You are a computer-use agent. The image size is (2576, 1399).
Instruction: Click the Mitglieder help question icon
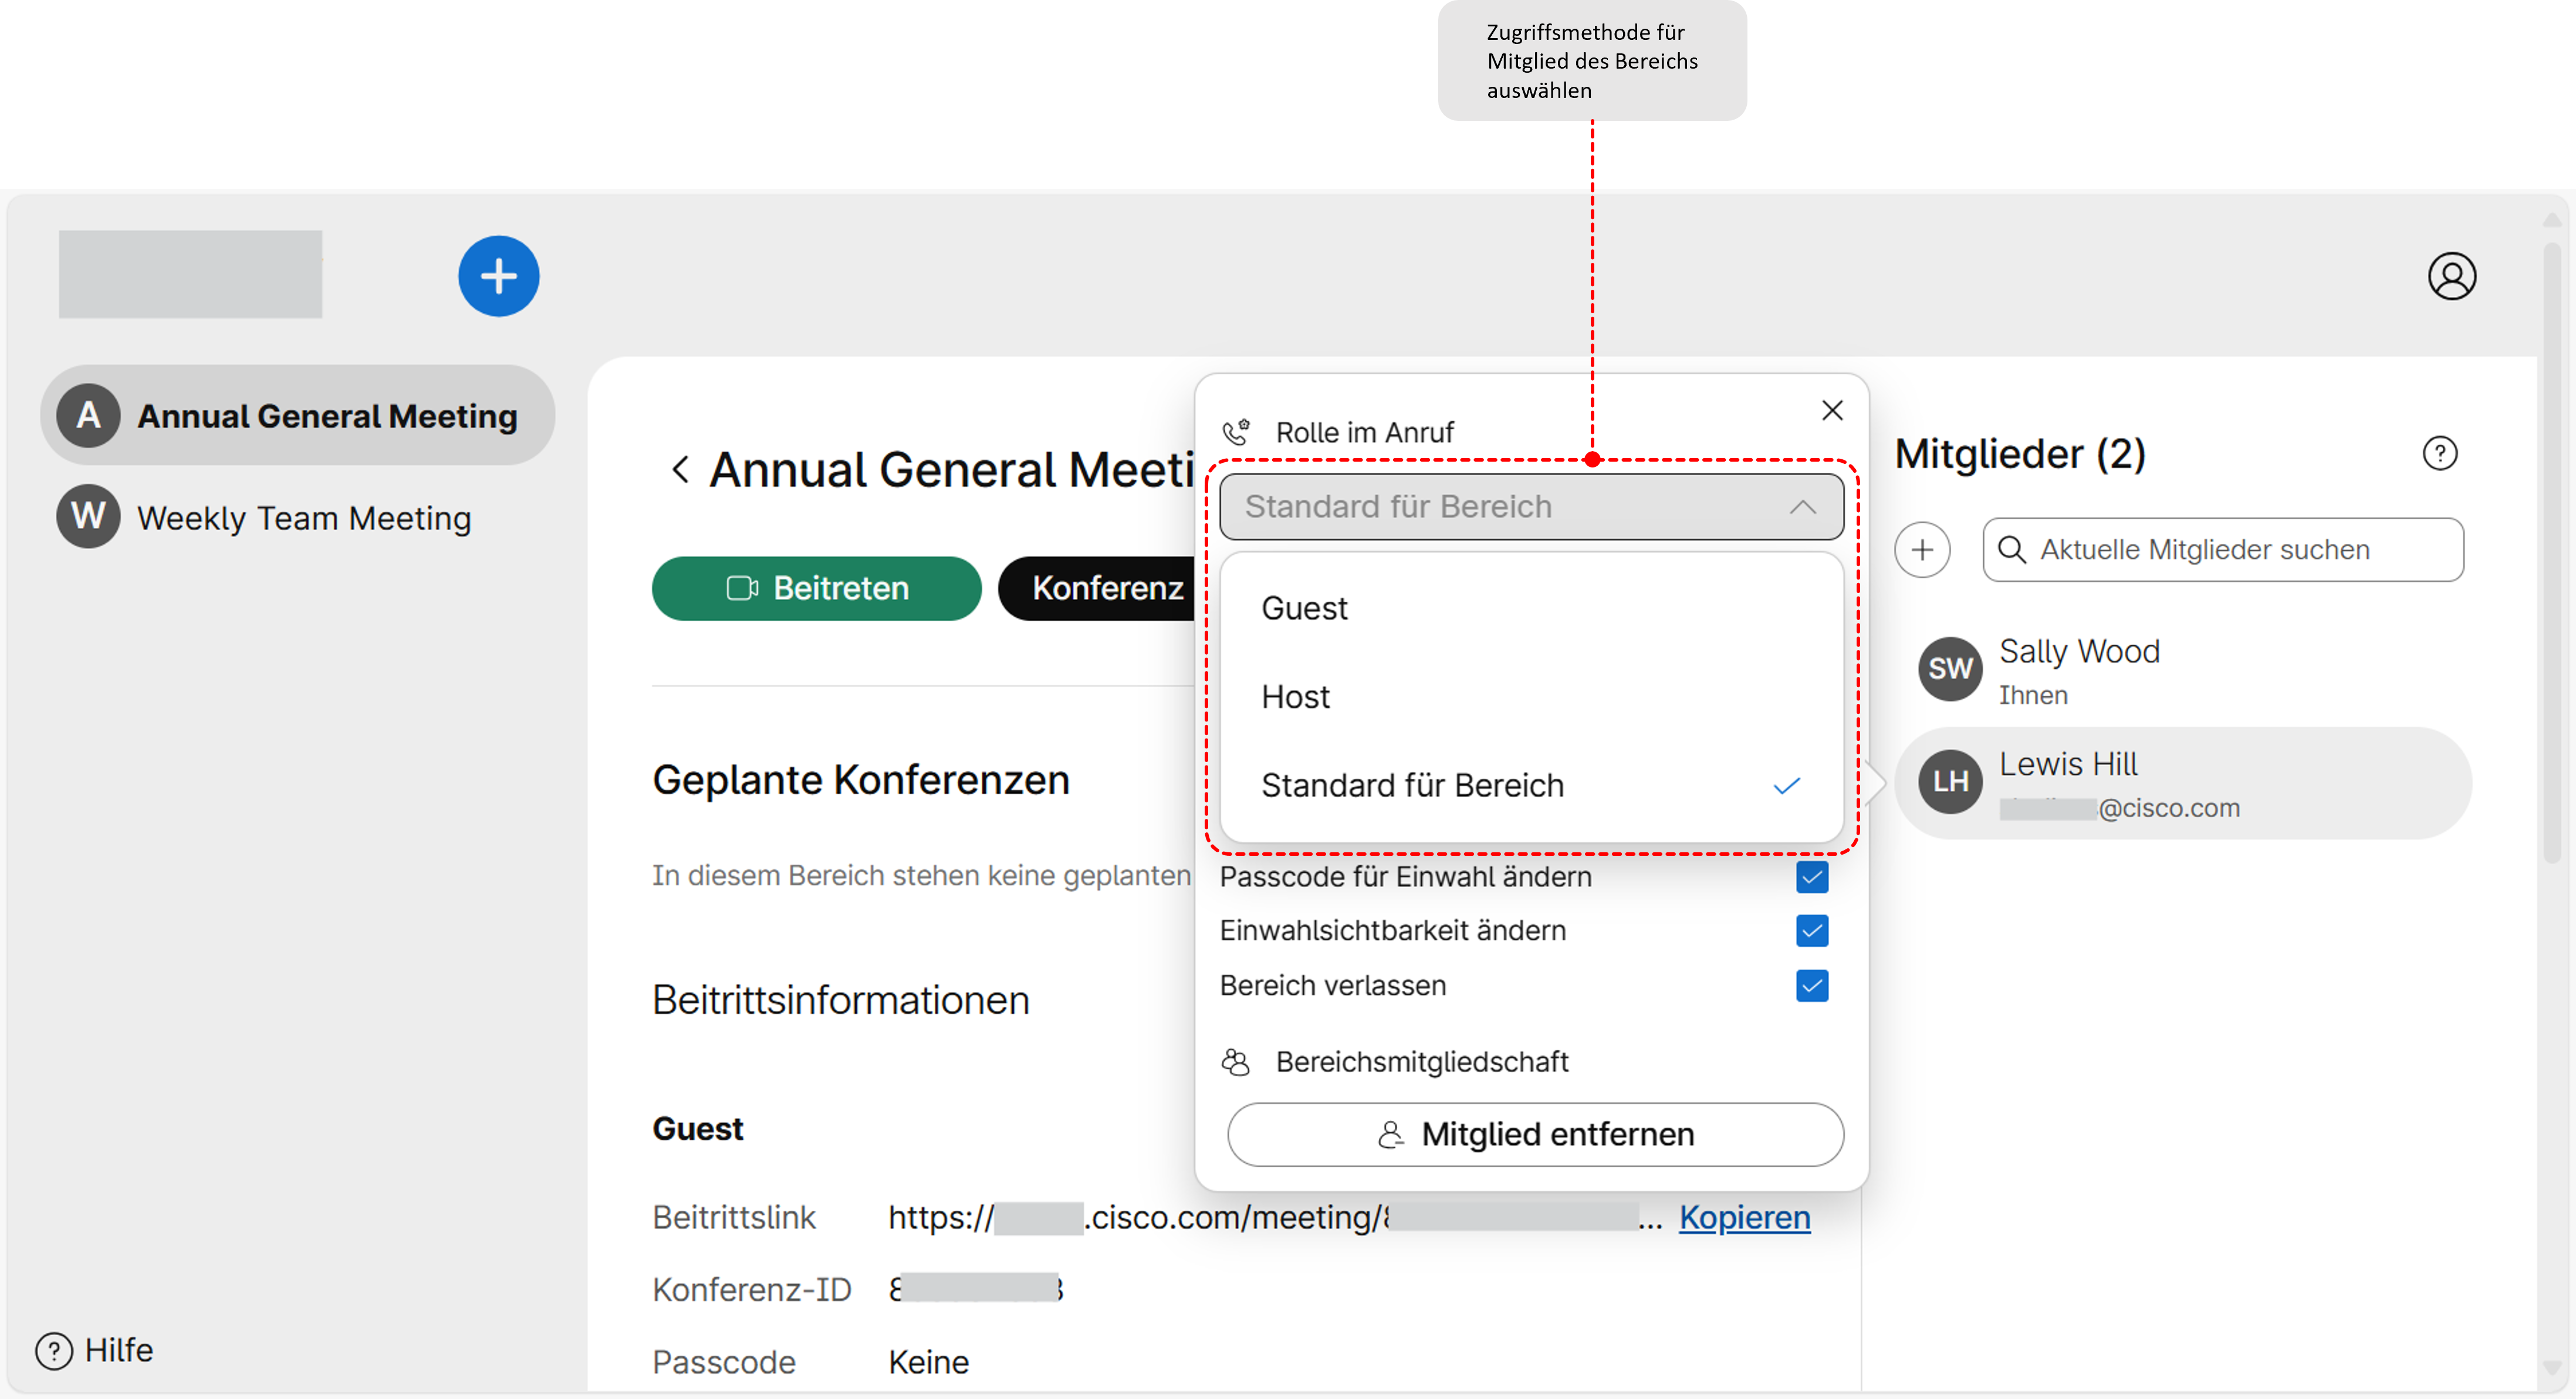pyautogui.click(x=2439, y=454)
